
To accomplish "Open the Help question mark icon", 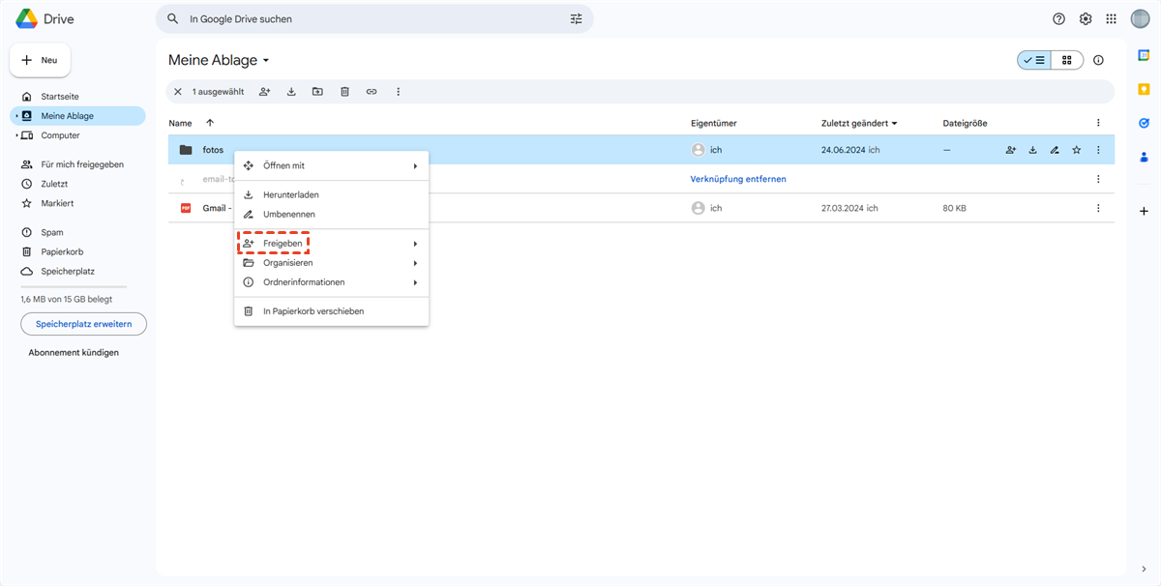I will tap(1058, 19).
